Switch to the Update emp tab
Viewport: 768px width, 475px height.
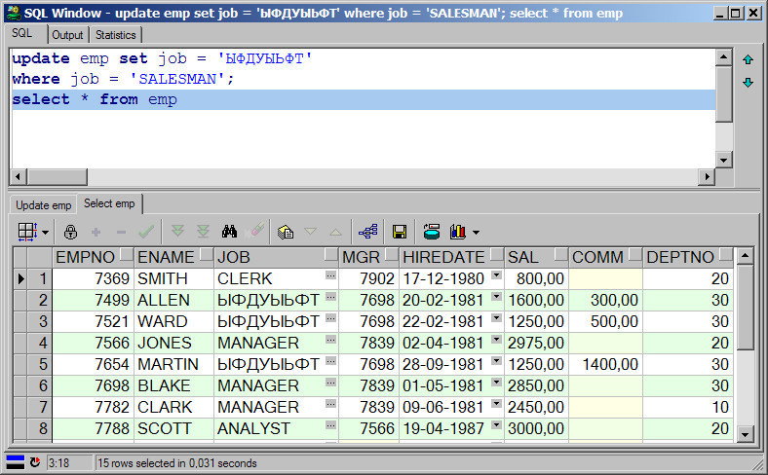(44, 205)
